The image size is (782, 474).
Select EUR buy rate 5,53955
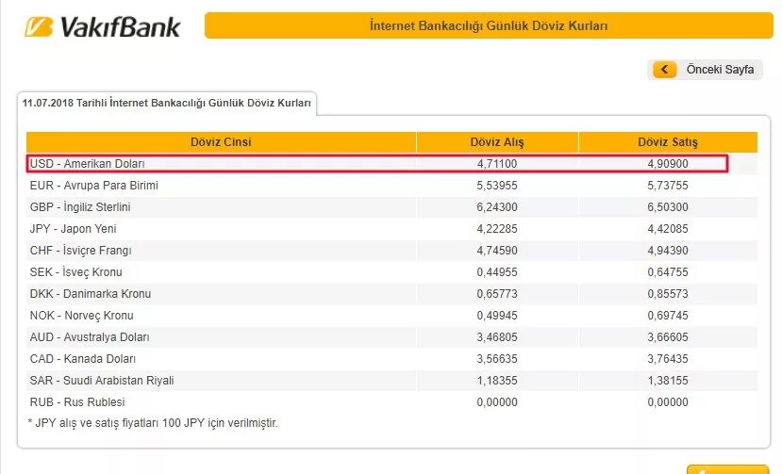coord(497,186)
